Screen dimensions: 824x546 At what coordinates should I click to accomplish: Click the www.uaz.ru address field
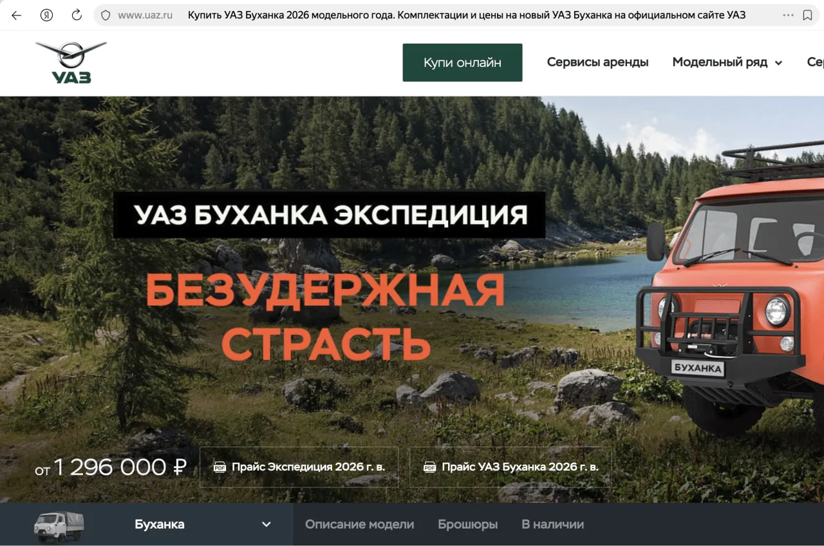pyautogui.click(x=145, y=15)
